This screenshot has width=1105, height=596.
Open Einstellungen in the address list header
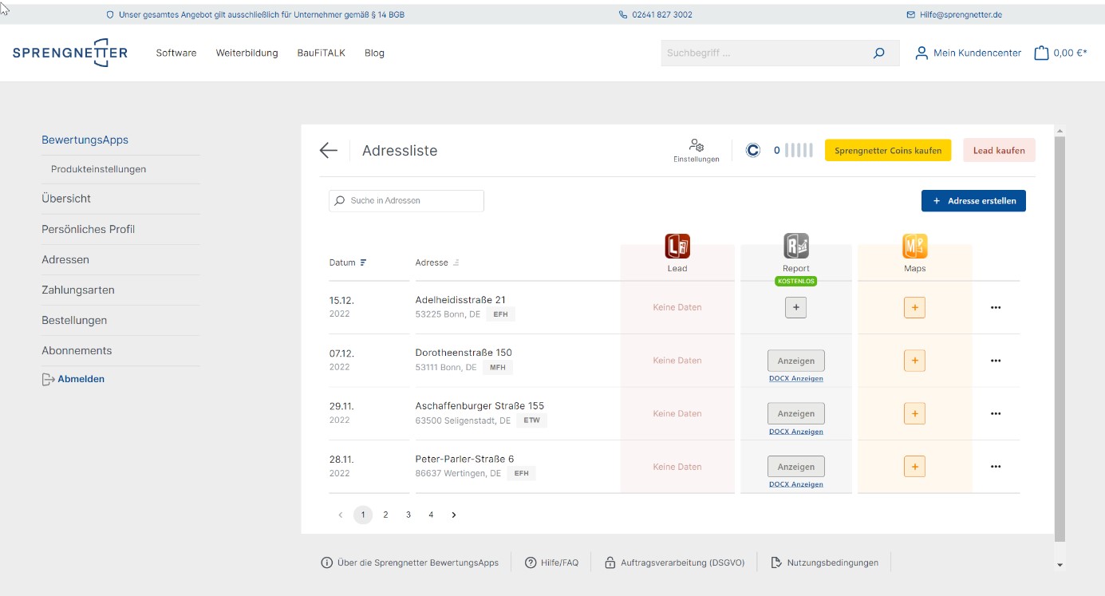coord(696,150)
